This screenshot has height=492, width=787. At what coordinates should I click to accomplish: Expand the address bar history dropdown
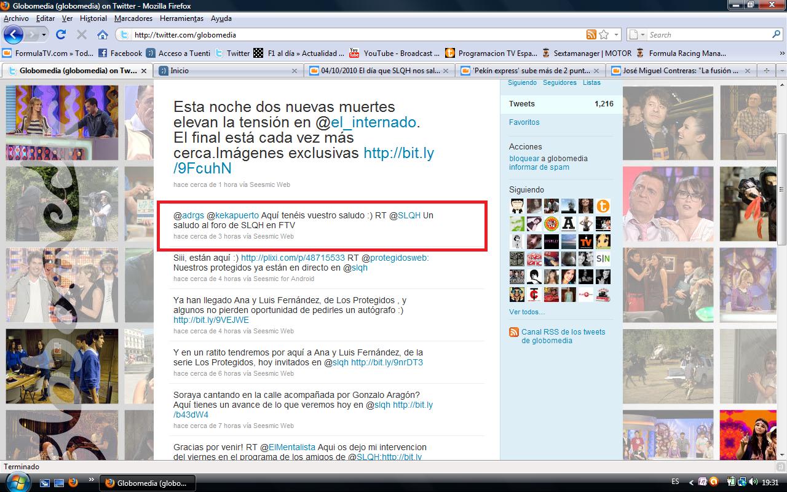point(616,35)
